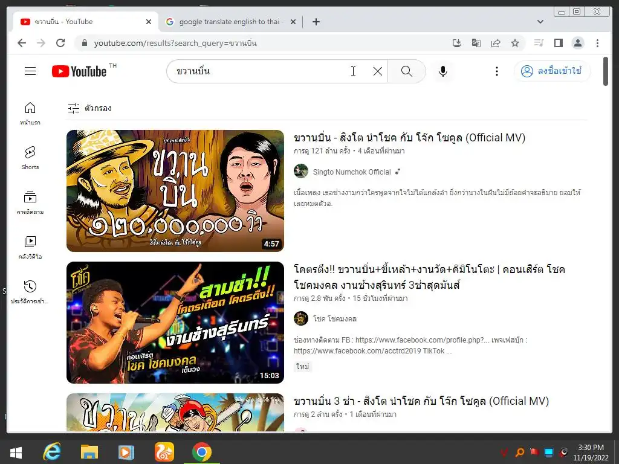The height and width of the screenshot is (464, 619).
Task: Click view count การดู 121 ล้าน ครั้ง
Action: (x=322, y=150)
